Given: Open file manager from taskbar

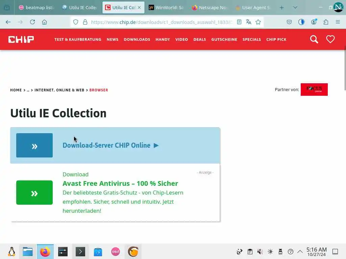Looking at the screenshot, I should [28, 252].
